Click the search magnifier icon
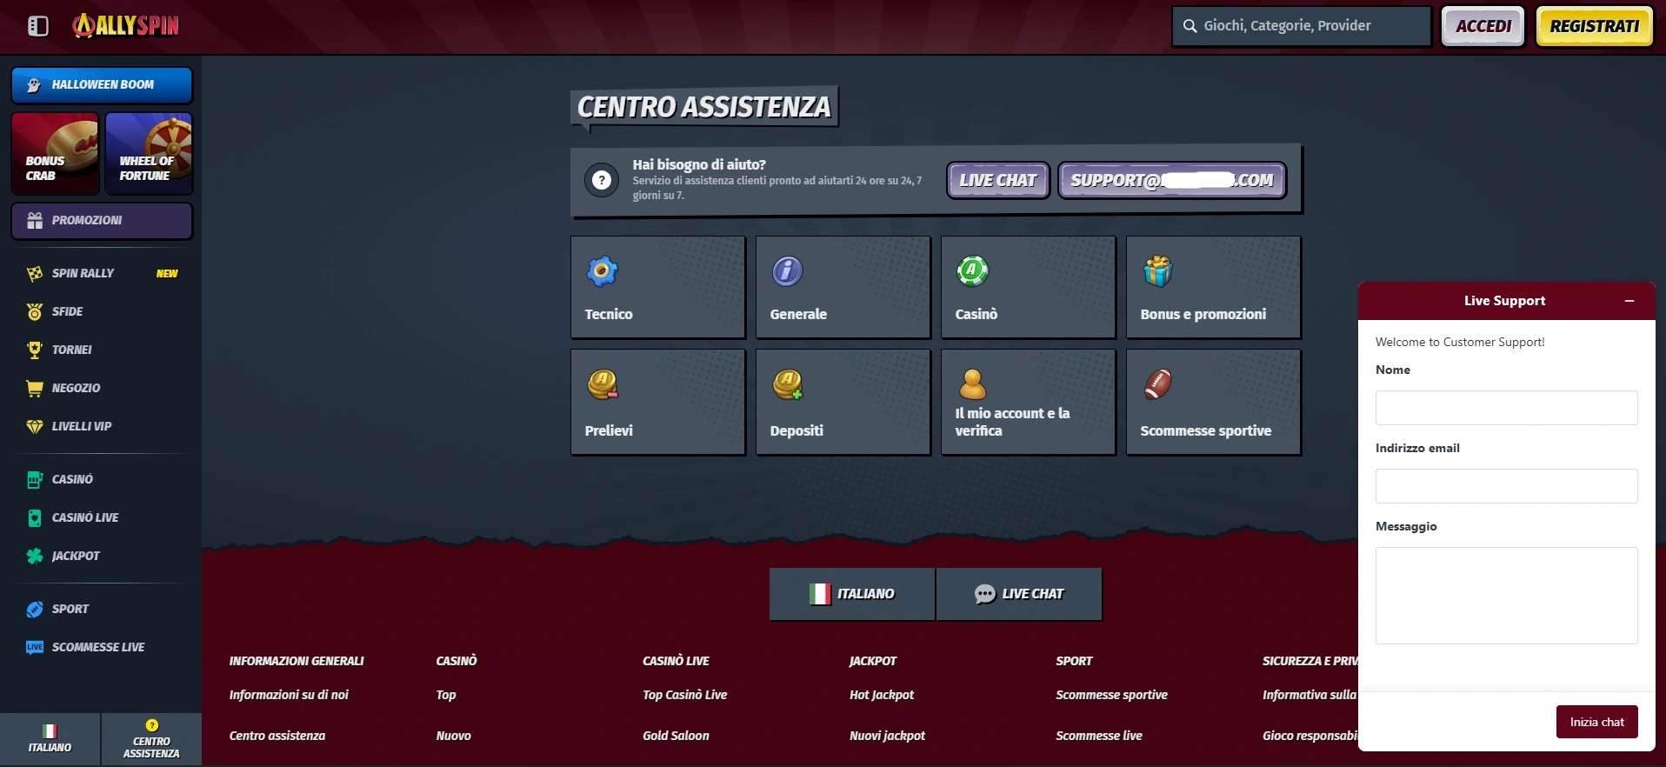This screenshot has width=1666, height=767. 1190,26
